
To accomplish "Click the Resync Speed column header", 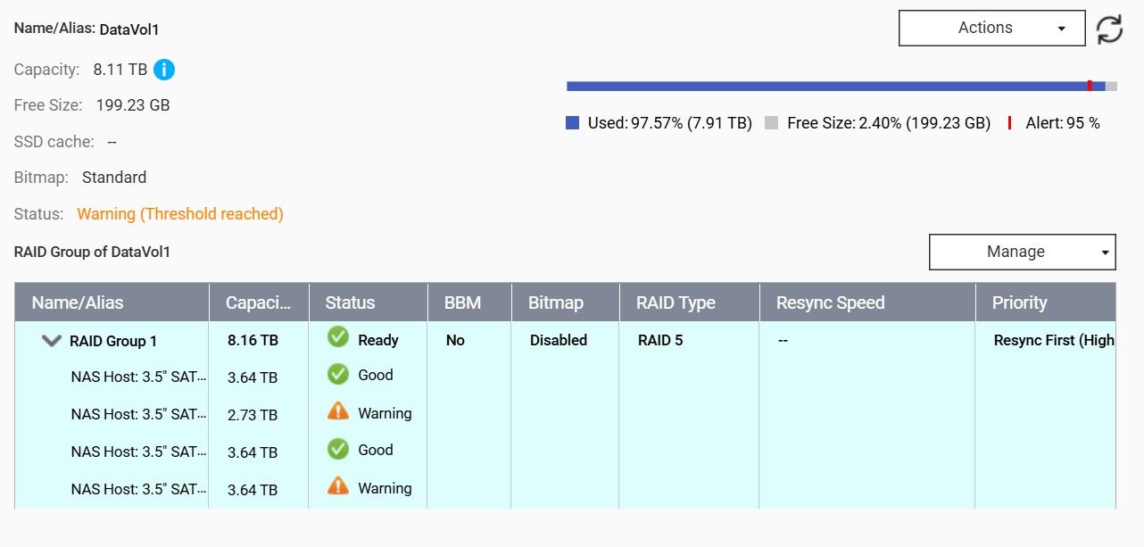I will point(830,303).
